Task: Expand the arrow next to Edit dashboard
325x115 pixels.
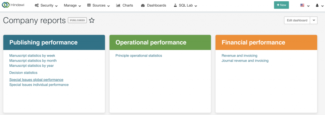Action: (x=314, y=20)
